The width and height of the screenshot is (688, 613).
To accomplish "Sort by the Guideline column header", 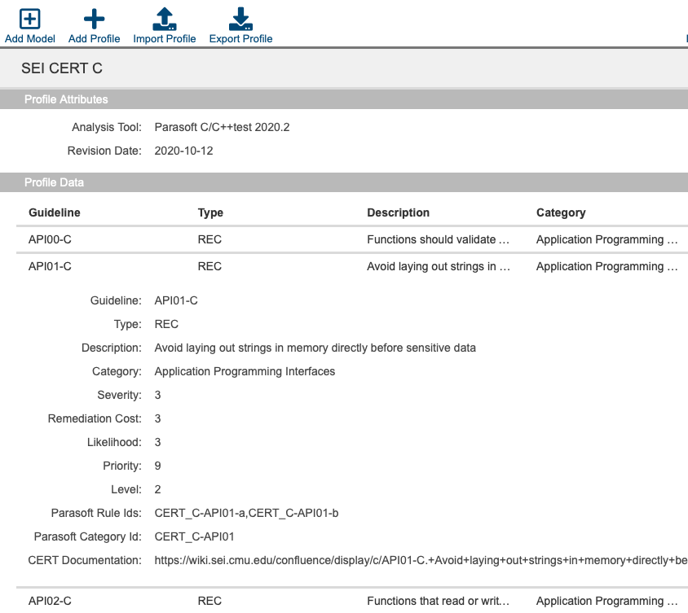I will [55, 212].
